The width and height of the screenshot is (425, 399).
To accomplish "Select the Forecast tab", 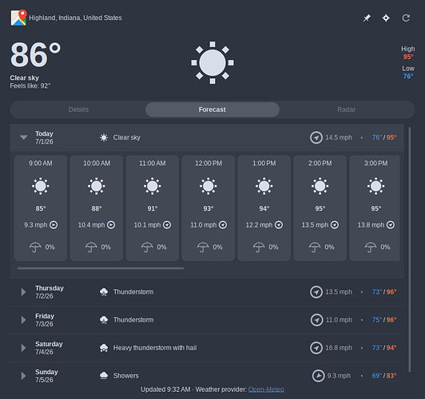I will 212,109.
